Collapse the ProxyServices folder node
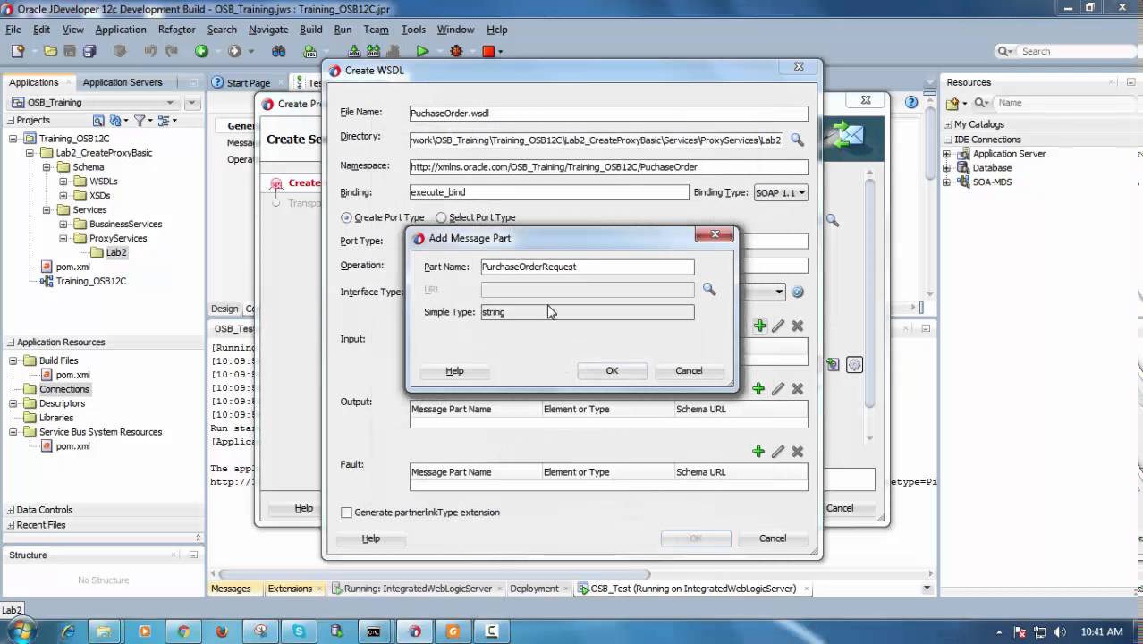This screenshot has height=644, width=1143. pos(63,239)
